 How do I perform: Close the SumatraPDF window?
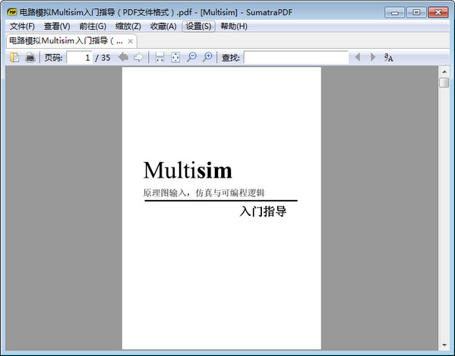[438, 12]
